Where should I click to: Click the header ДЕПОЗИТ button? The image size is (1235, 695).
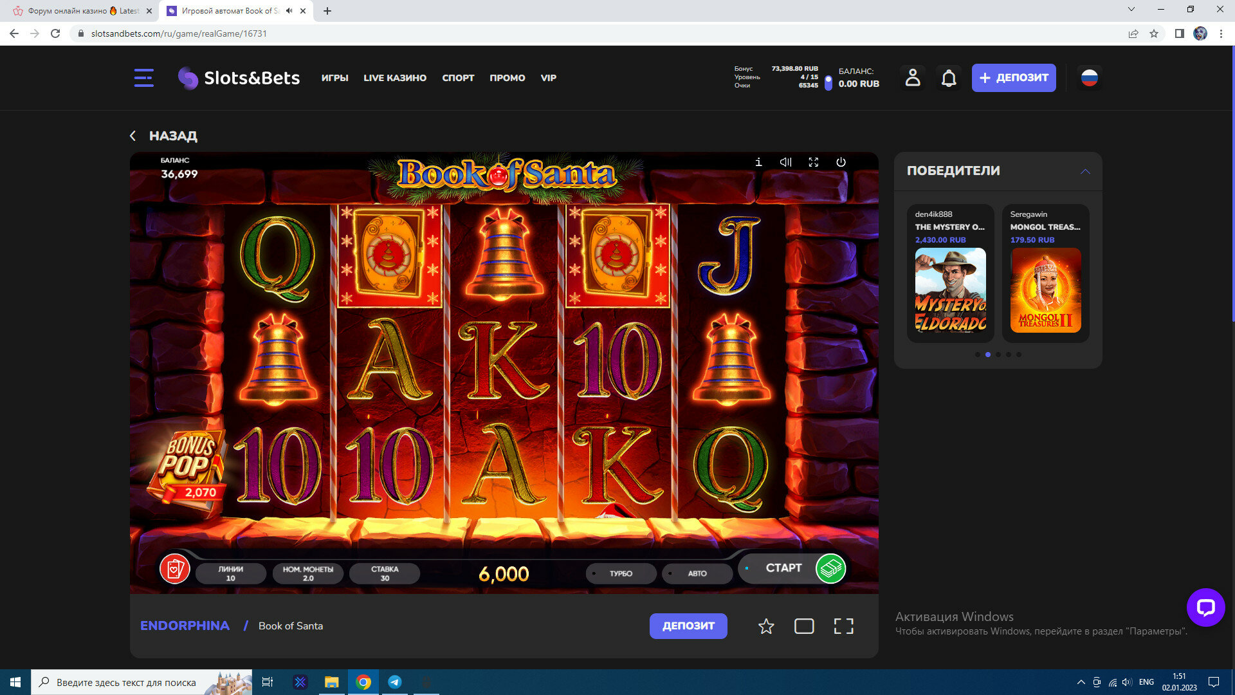click(x=1013, y=78)
